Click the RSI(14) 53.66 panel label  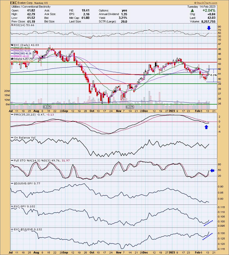click(24, 25)
